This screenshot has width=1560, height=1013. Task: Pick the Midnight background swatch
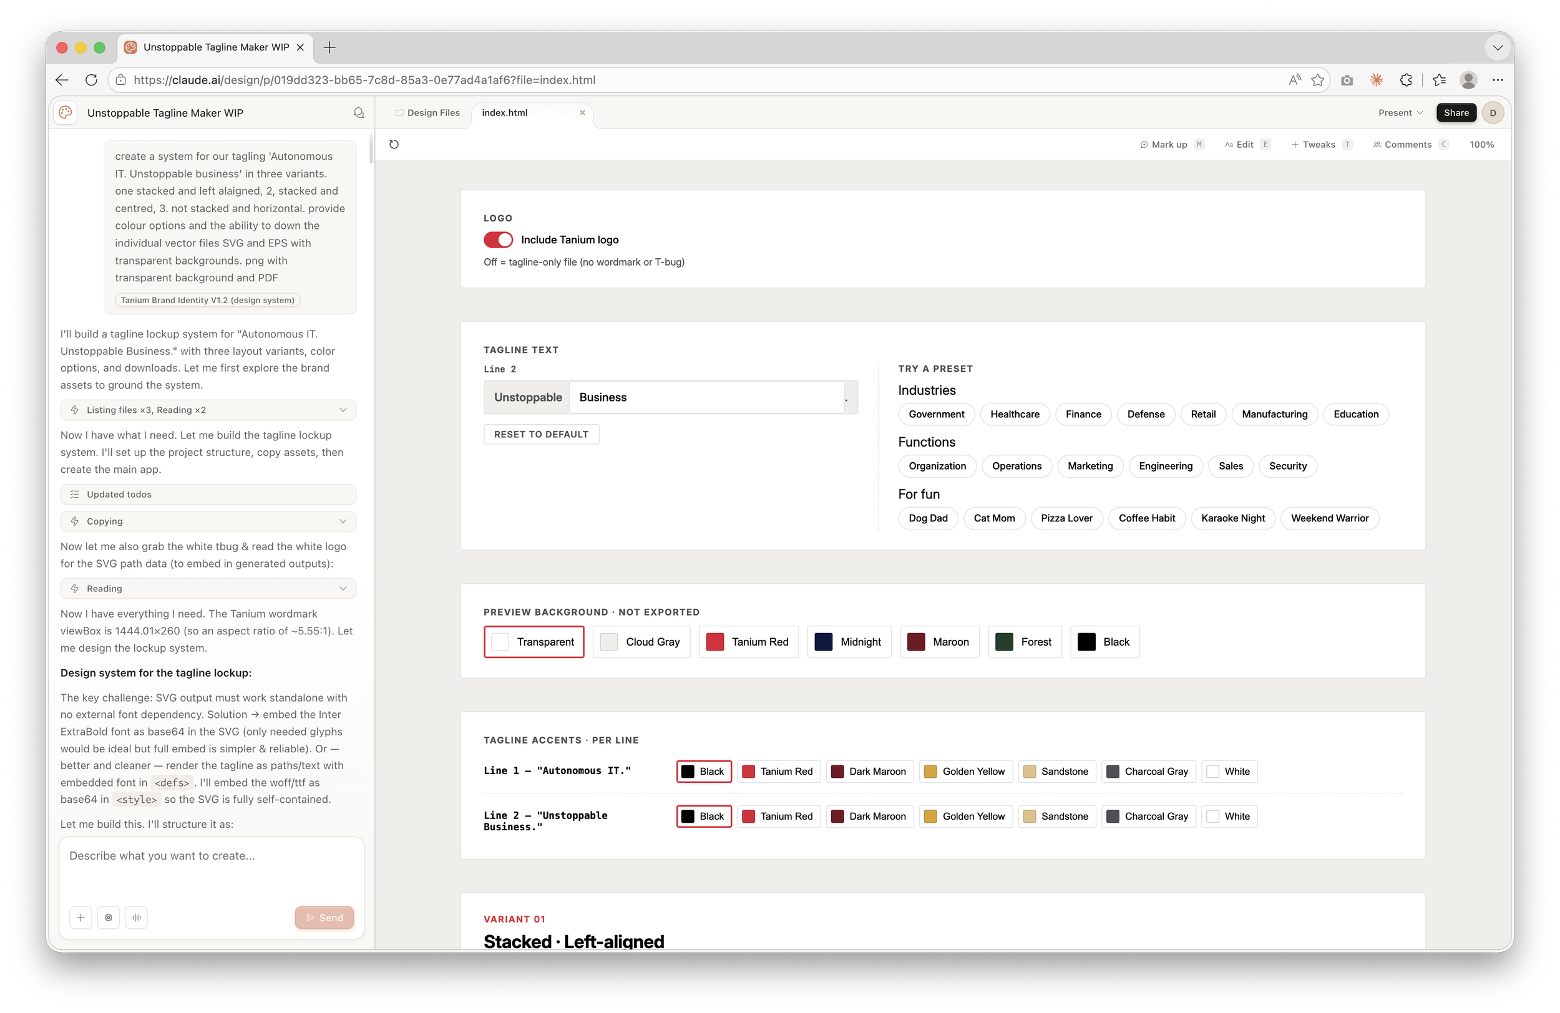[849, 641]
